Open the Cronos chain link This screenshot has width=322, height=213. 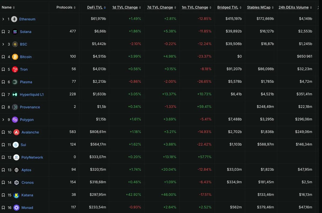28,183
